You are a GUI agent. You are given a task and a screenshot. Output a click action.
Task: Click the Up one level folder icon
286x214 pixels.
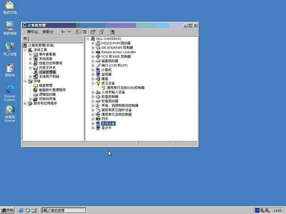78,32
